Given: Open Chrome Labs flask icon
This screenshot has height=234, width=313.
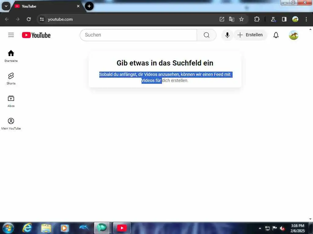Looking at the screenshot, I should tap(273, 19).
